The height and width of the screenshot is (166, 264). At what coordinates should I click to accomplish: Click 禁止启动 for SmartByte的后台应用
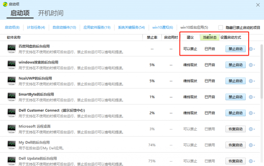[x=236, y=97]
